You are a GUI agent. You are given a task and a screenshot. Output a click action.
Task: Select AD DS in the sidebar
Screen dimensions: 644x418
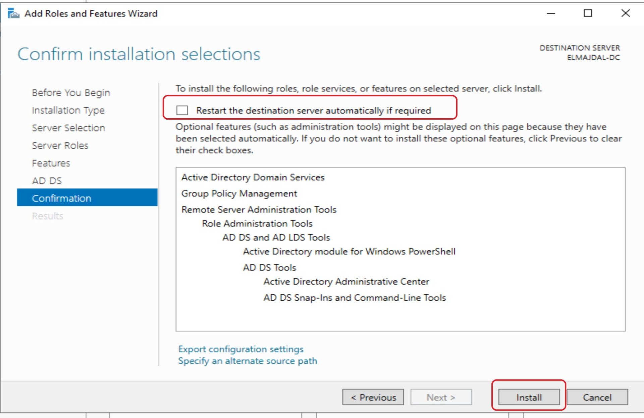[47, 181]
